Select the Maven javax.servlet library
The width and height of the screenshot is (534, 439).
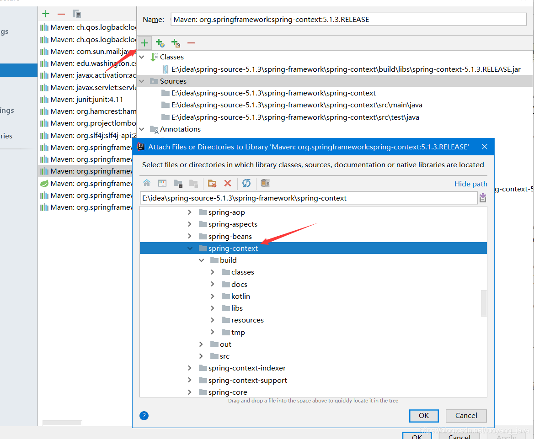(88, 87)
